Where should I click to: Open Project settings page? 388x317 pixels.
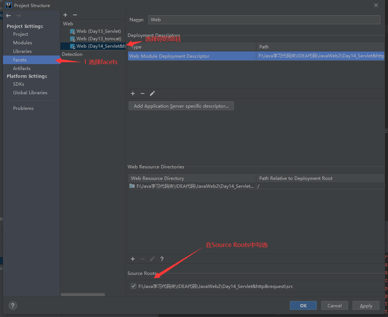pyautogui.click(x=21, y=34)
